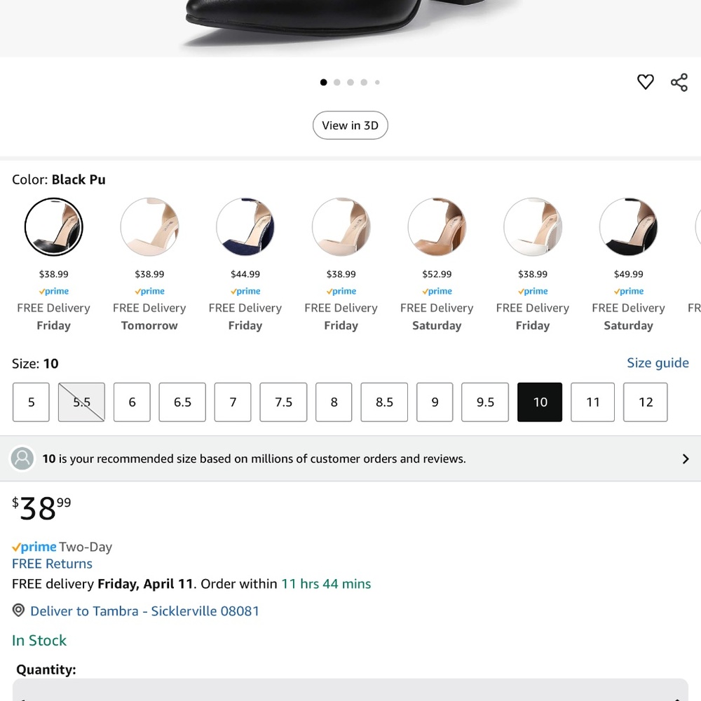Select the unavailable size 5.5
The width and height of the screenshot is (701, 701).
(81, 402)
